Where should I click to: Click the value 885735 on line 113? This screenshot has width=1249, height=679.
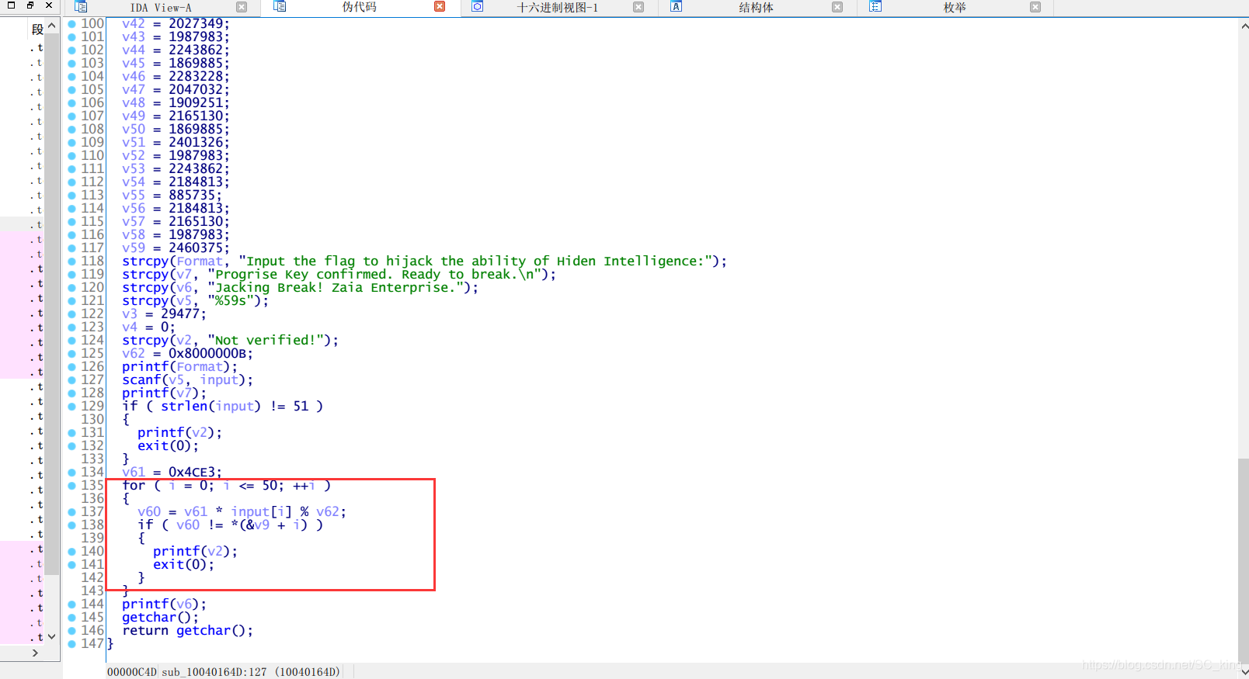click(x=192, y=196)
